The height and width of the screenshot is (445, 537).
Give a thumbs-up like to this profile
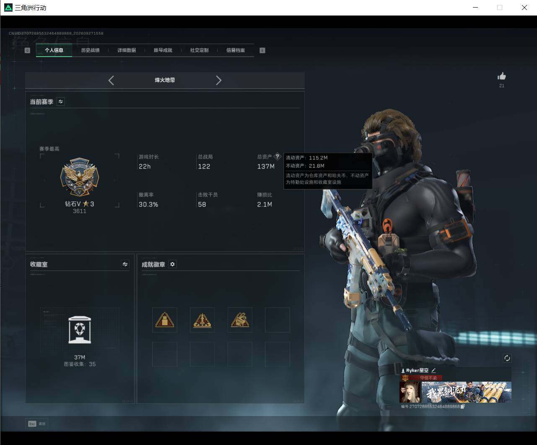(502, 76)
